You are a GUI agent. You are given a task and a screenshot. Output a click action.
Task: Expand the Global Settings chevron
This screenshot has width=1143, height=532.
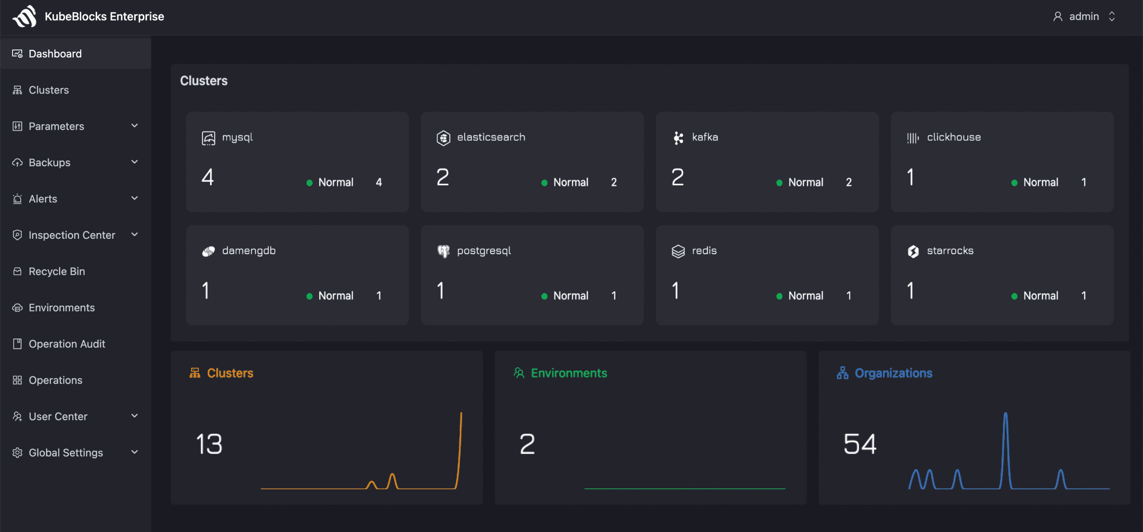point(135,452)
